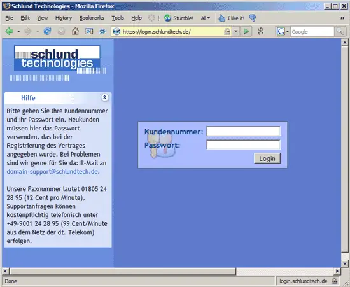
Task: Click the green Go arrow beside address bar
Action: click(246, 31)
